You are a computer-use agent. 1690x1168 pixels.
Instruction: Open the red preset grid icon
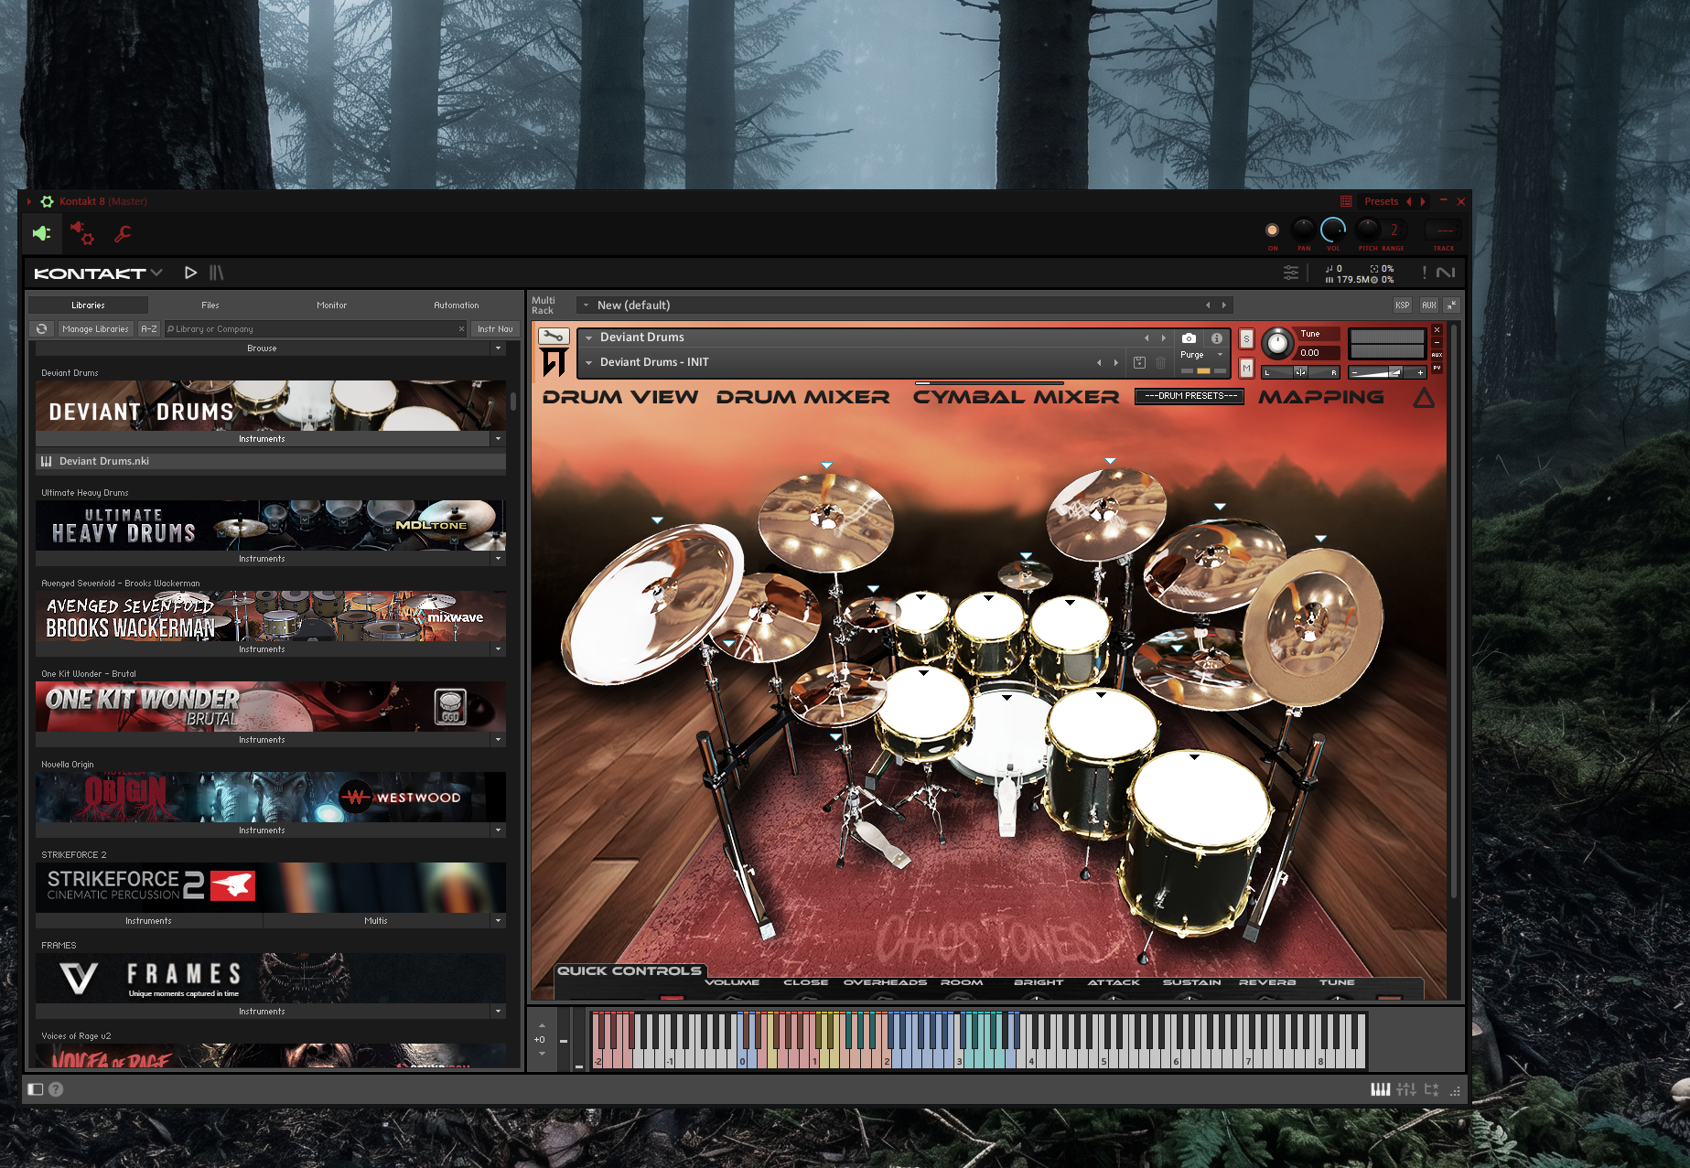point(1346,201)
